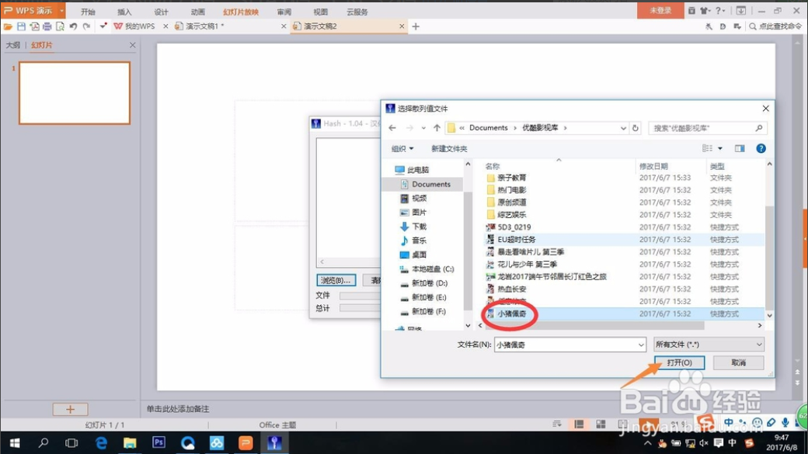Open the view options dropdown arrow in dialog
This screenshot has width=808, height=454.
(x=720, y=148)
